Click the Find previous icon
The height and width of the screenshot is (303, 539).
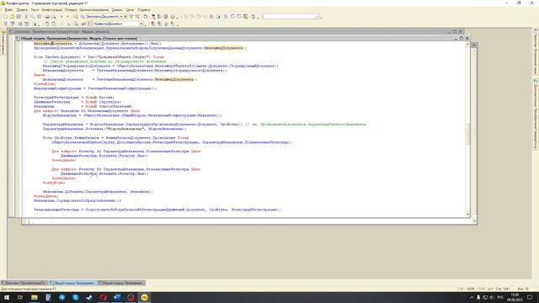137,17
